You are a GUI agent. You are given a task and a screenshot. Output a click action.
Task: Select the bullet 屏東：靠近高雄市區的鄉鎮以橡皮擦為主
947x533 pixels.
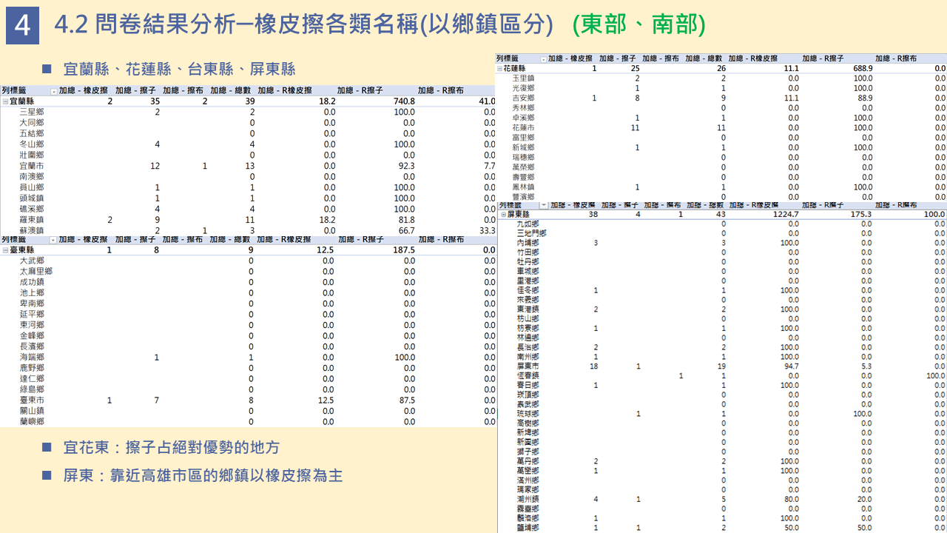click(x=203, y=475)
